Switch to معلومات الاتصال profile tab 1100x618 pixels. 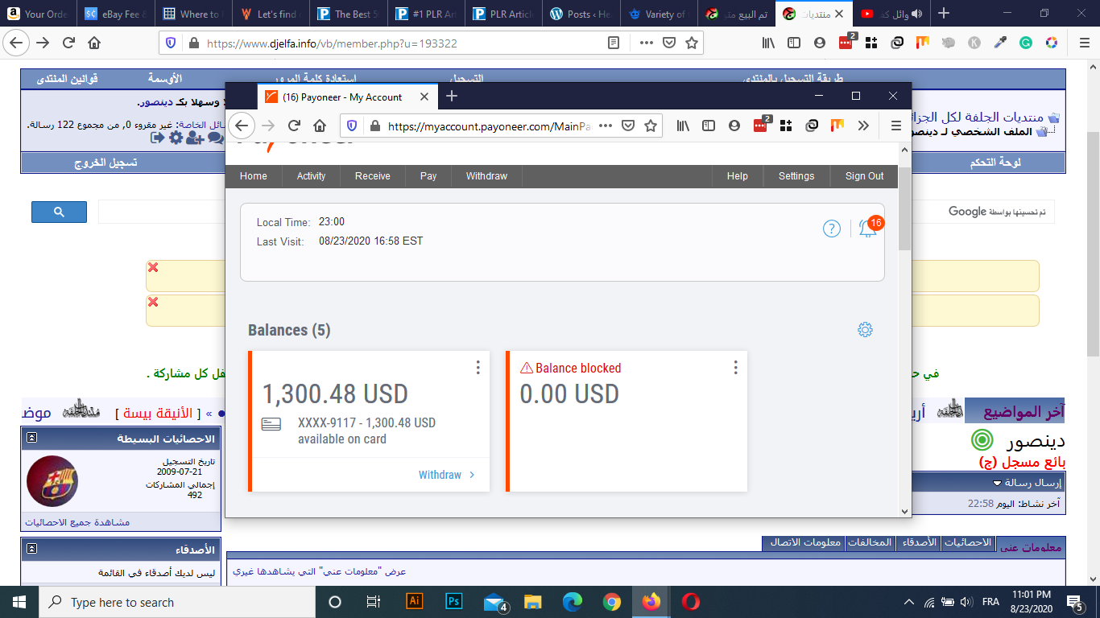coord(804,542)
